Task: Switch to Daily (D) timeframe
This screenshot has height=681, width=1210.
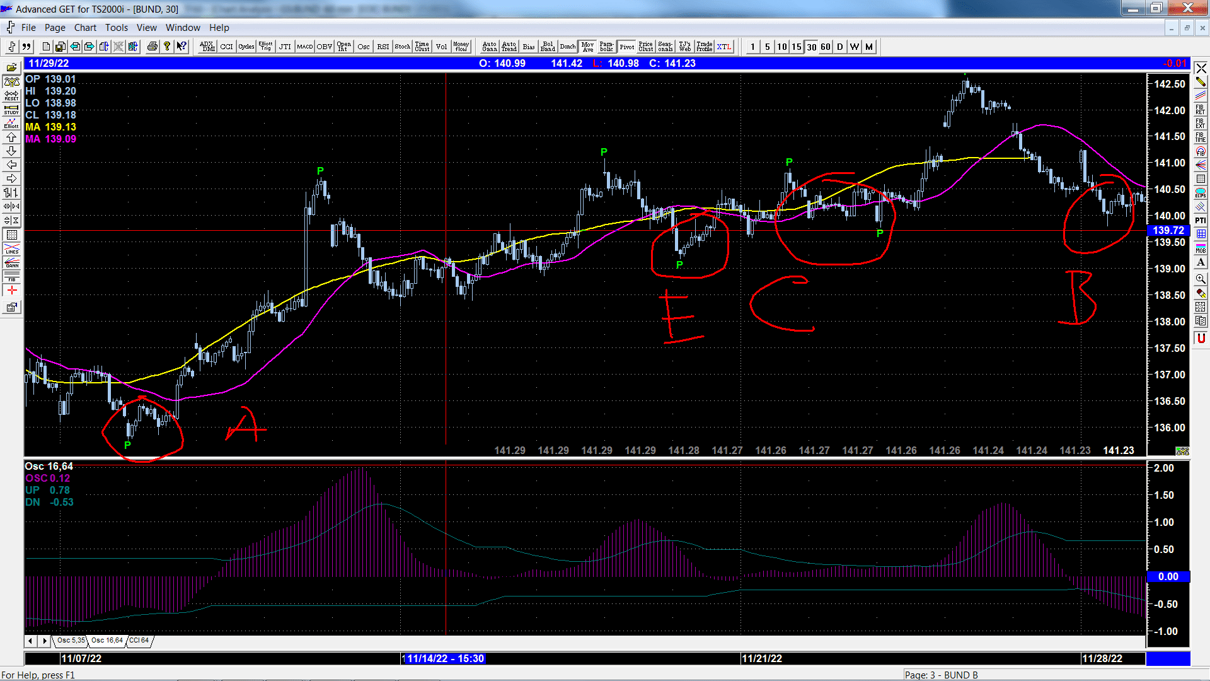Action: [x=840, y=47]
